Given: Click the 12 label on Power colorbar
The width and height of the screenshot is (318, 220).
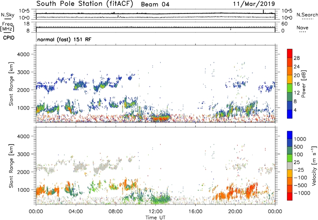Looking at the screenshot, I should [x=297, y=93].
